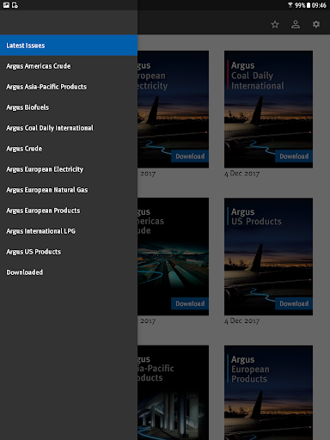The image size is (330, 440).
Task: Open the Argus US Products cover
Action: point(268,257)
